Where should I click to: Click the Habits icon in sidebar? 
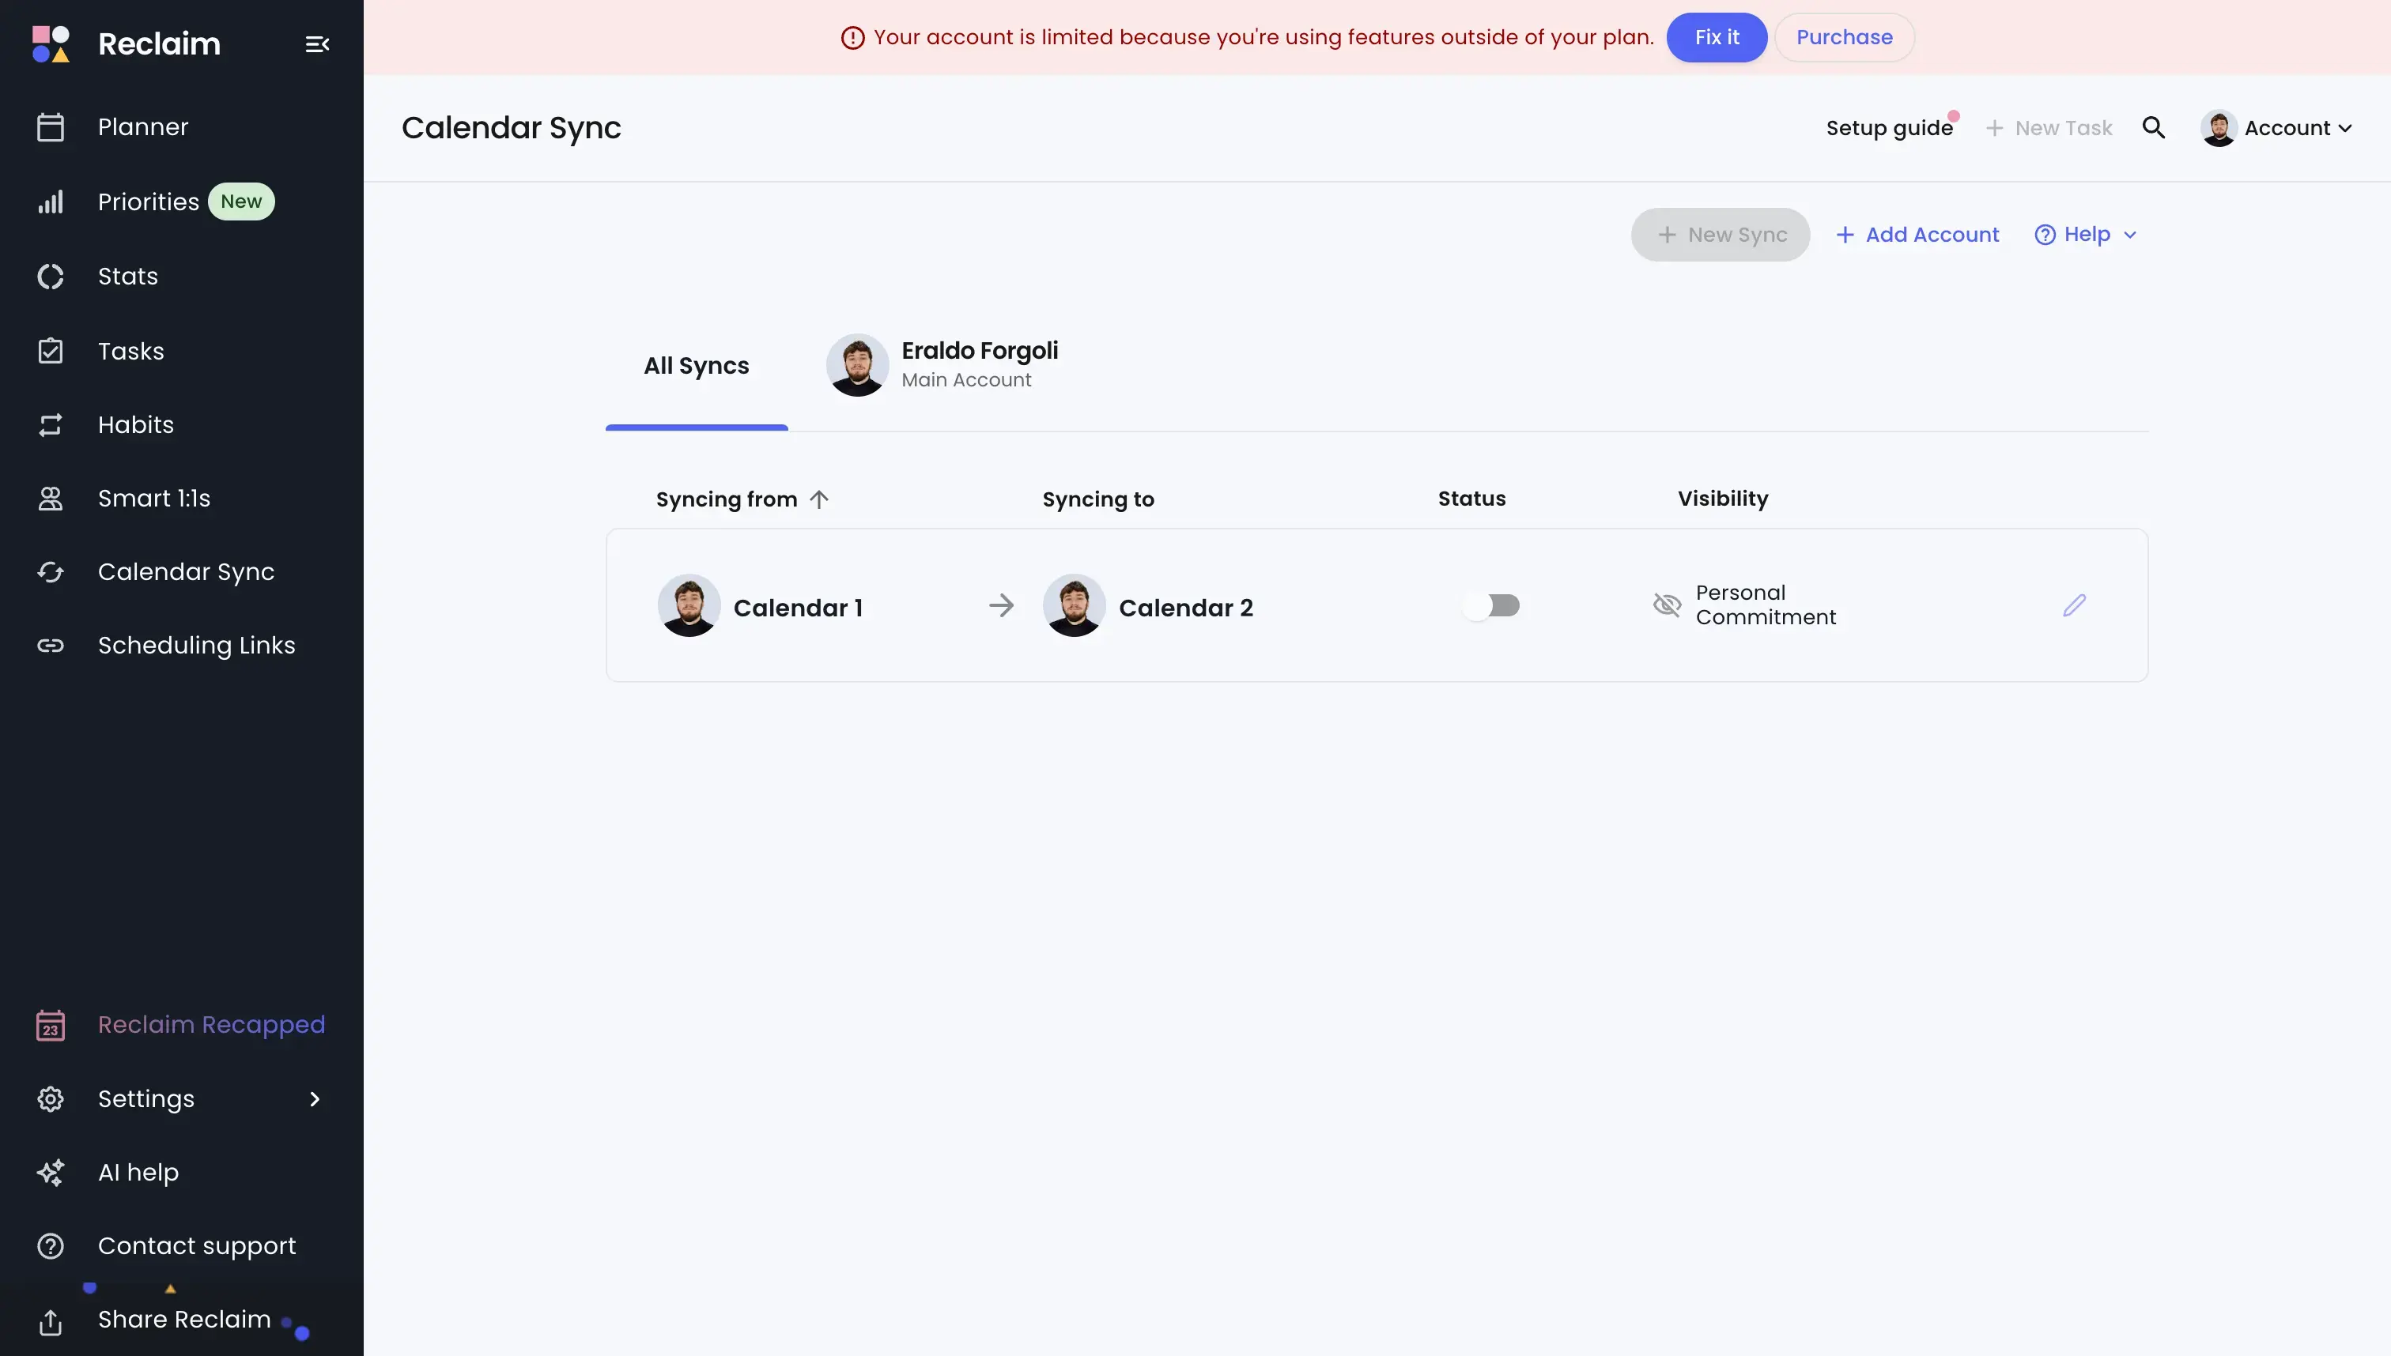[x=49, y=424]
